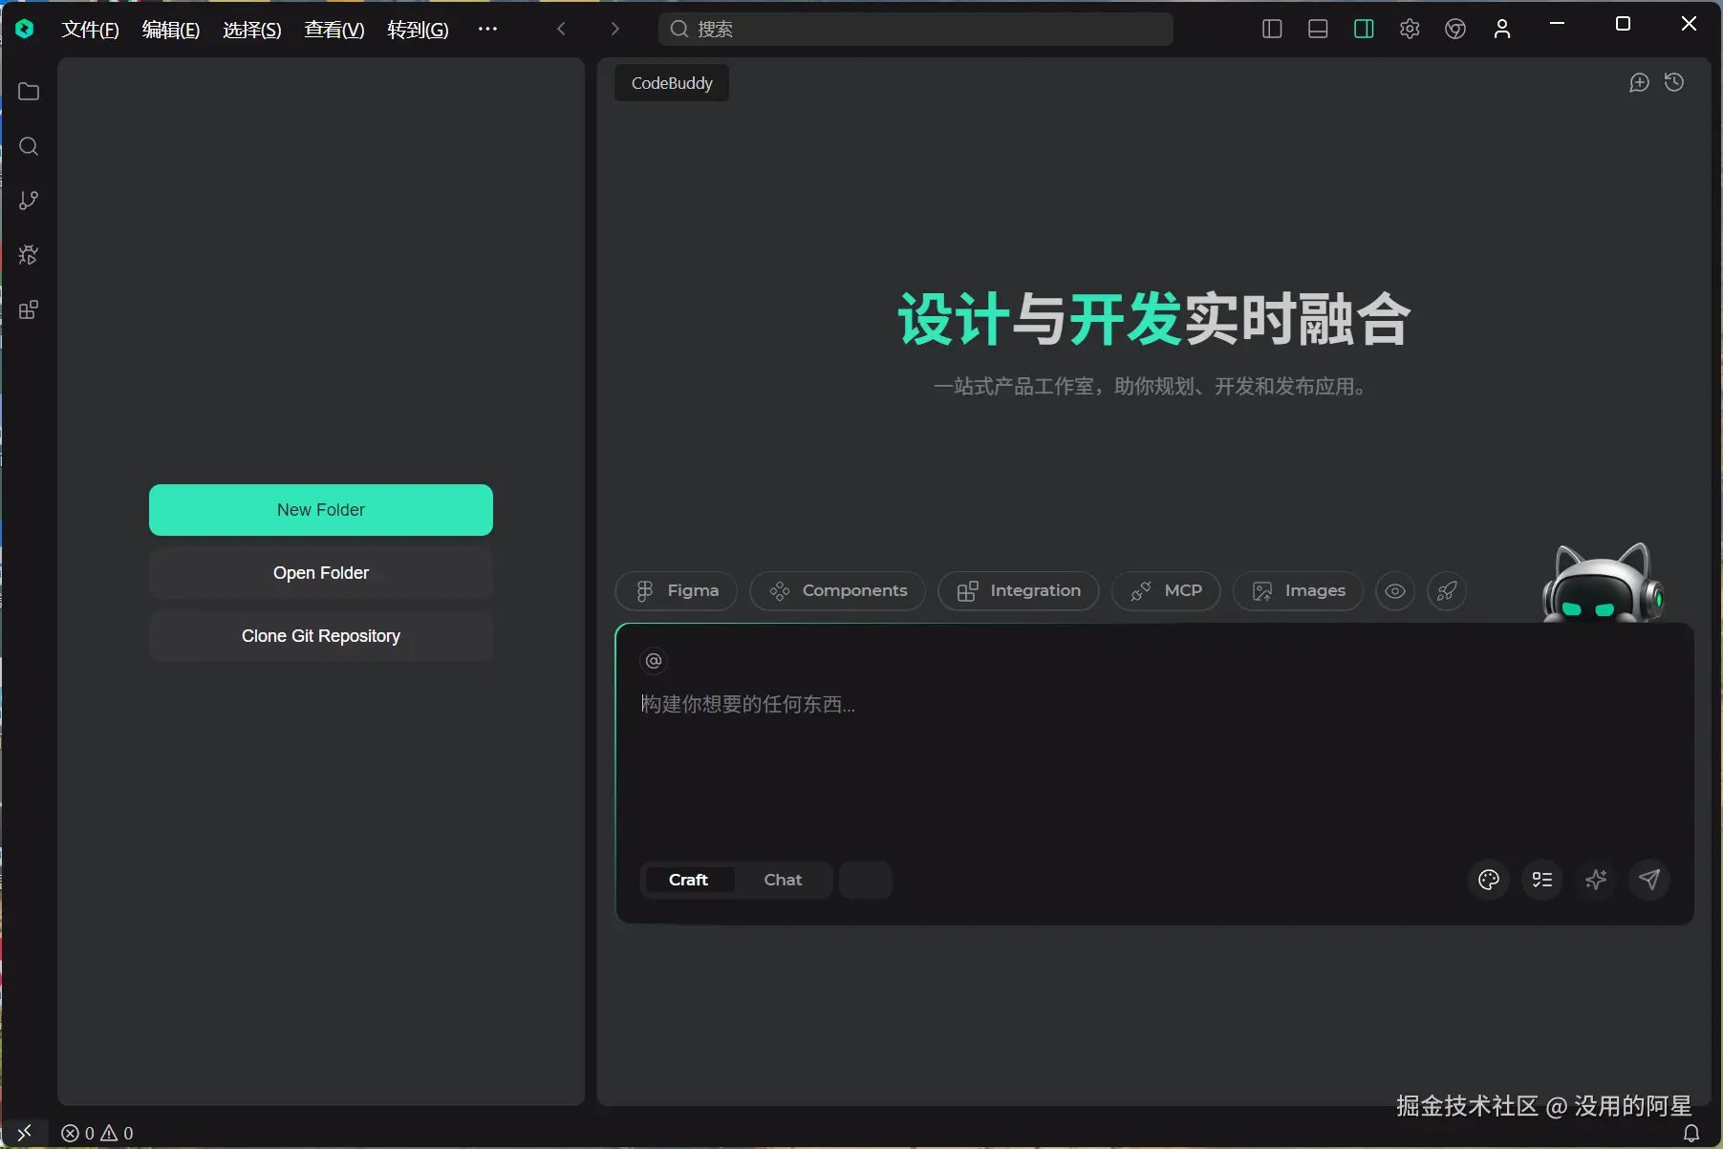
Task: Open the Run and Debug bug icon
Action: pyautogui.click(x=29, y=255)
